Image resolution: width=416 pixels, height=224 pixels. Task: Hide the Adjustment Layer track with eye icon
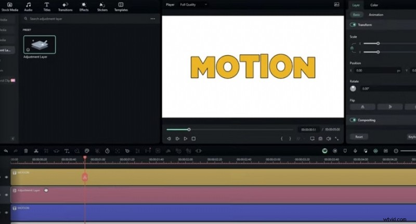click(7, 194)
